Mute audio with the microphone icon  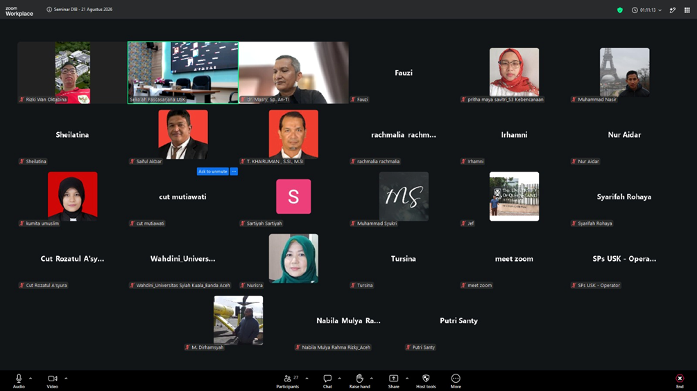coord(19,378)
